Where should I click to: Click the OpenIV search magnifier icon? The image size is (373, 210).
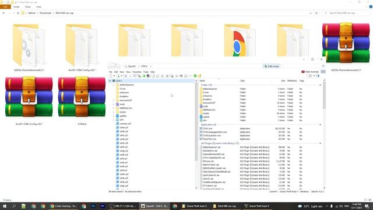[x=323, y=66]
